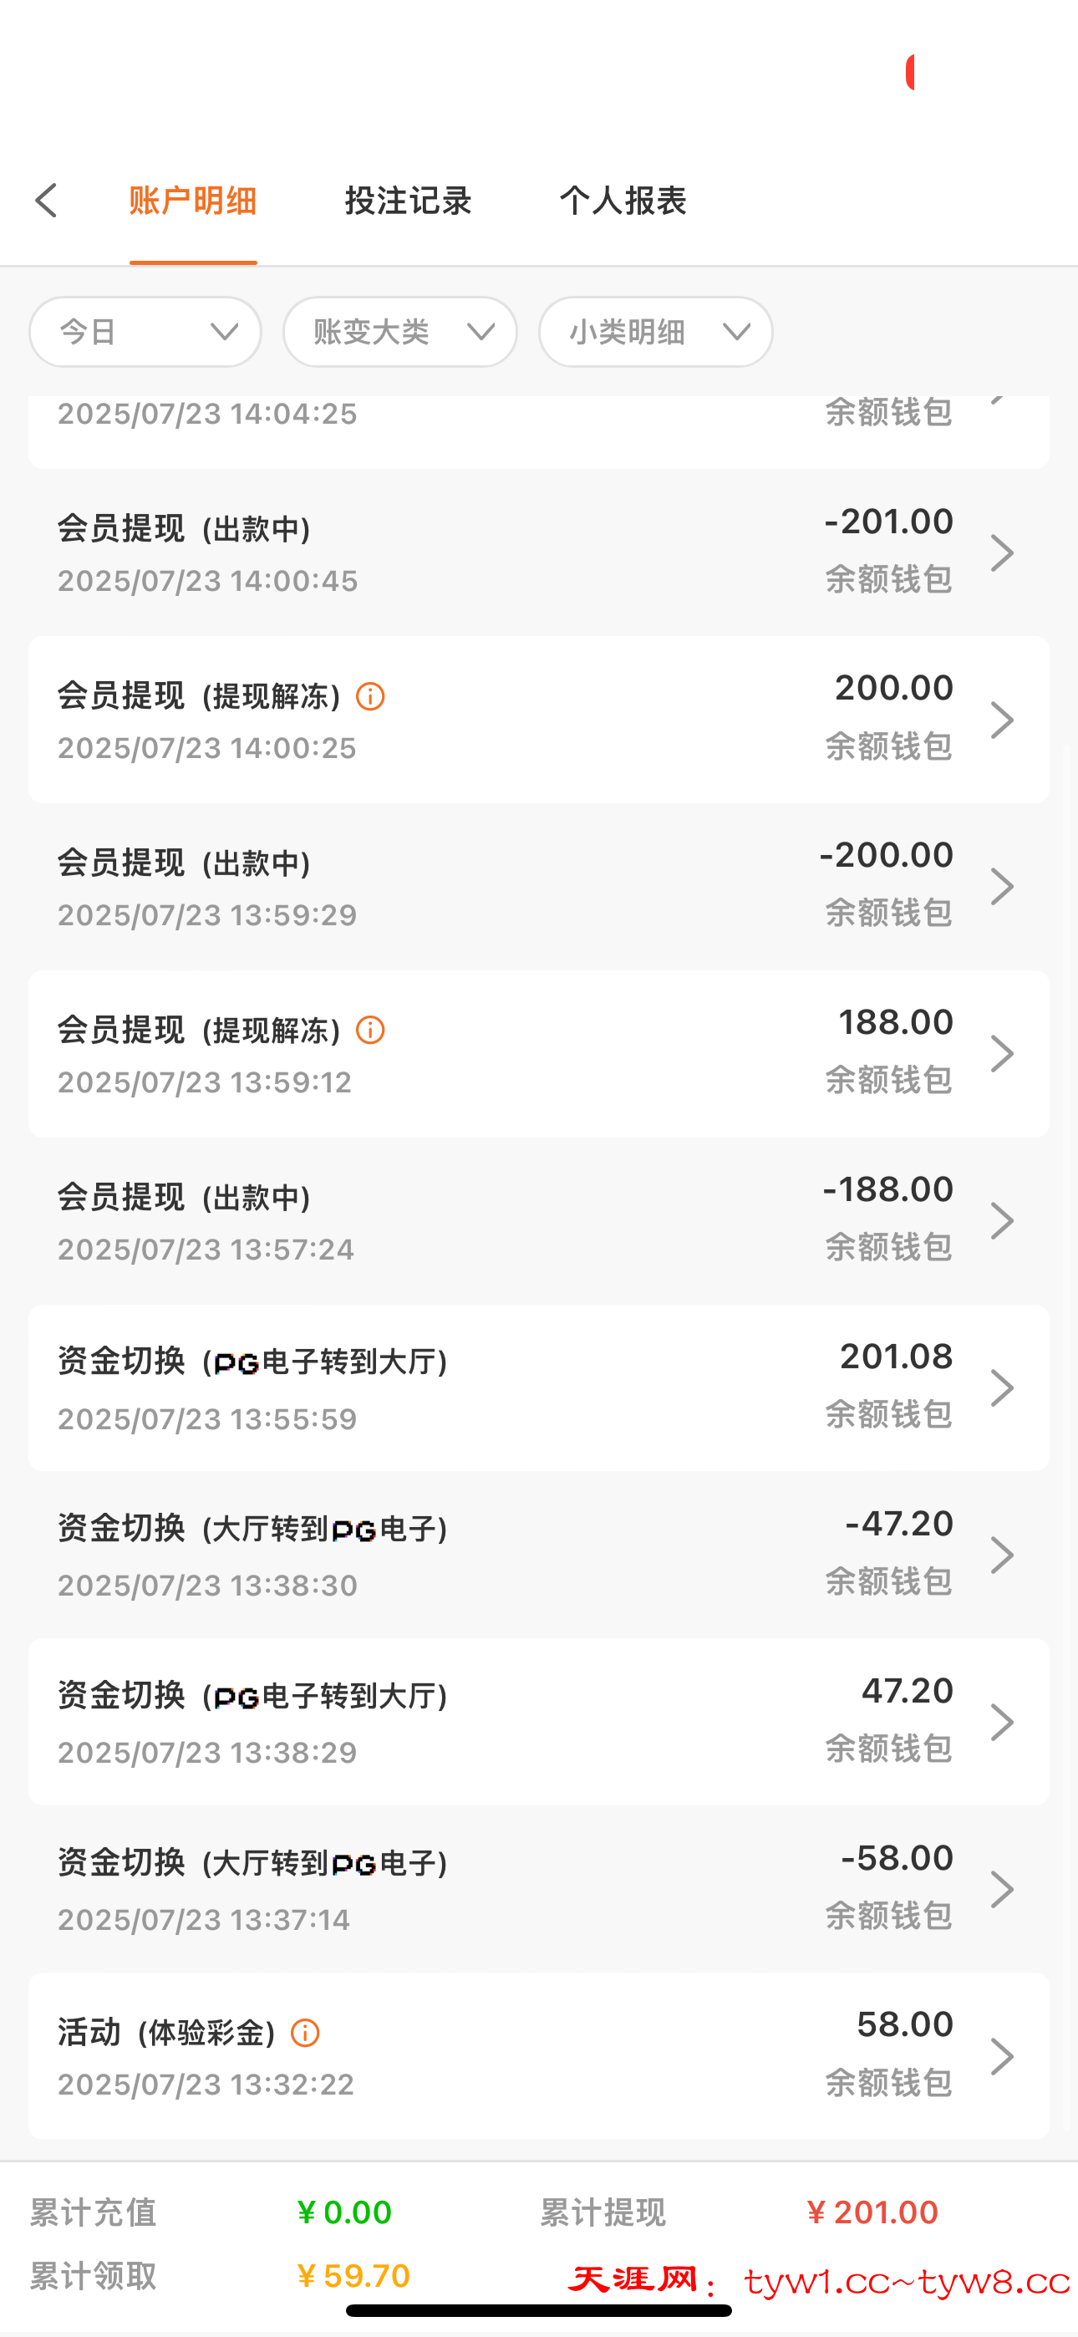Image resolution: width=1078 pixels, height=2337 pixels.
Task: Tap info icon next to 体验彩金
Action: click(305, 2033)
